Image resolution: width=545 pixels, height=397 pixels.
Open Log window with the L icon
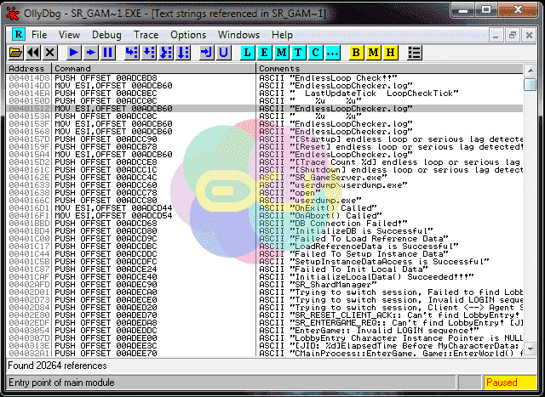tap(247, 53)
